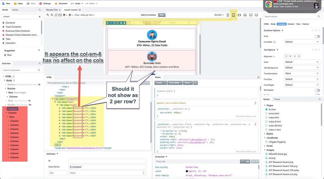Click hide icon on selected container toolbar
324x179 pixels.
pyautogui.click(x=121, y=23)
